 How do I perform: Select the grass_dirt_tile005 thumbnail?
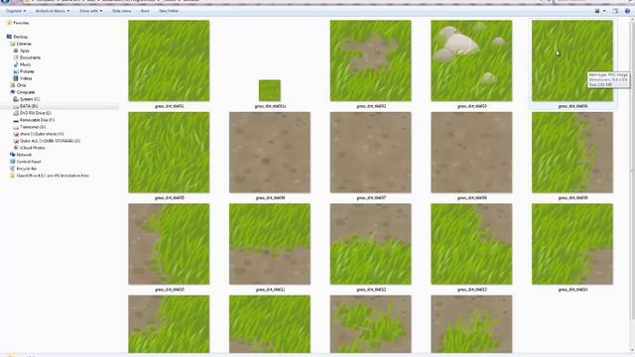(x=169, y=153)
